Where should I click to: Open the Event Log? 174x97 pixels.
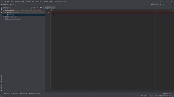(167, 94)
